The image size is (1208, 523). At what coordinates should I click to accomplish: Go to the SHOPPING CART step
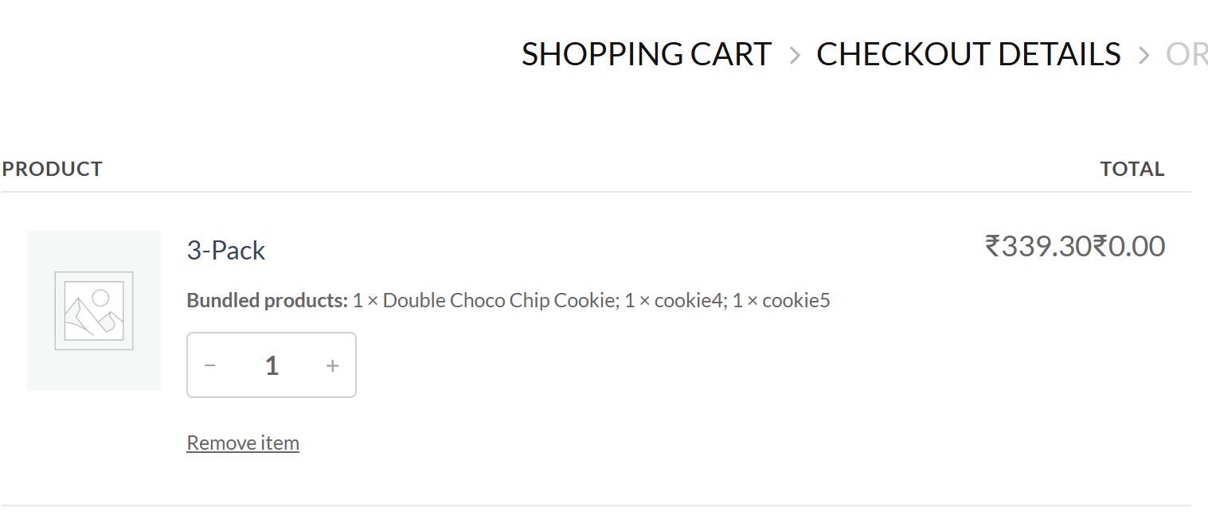pos(646,54)
